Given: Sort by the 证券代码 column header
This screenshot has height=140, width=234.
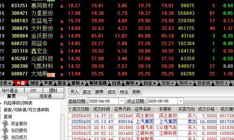Looking at the screenshot, I should click(x=122, y=109).
